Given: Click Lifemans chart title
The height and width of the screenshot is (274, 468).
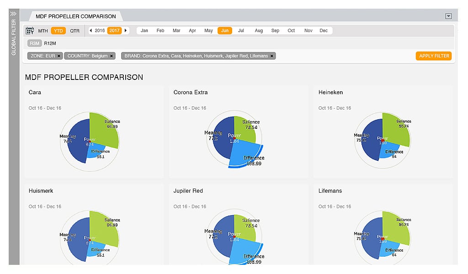Looking at the screenshot, I should click(x=330, y=191).
